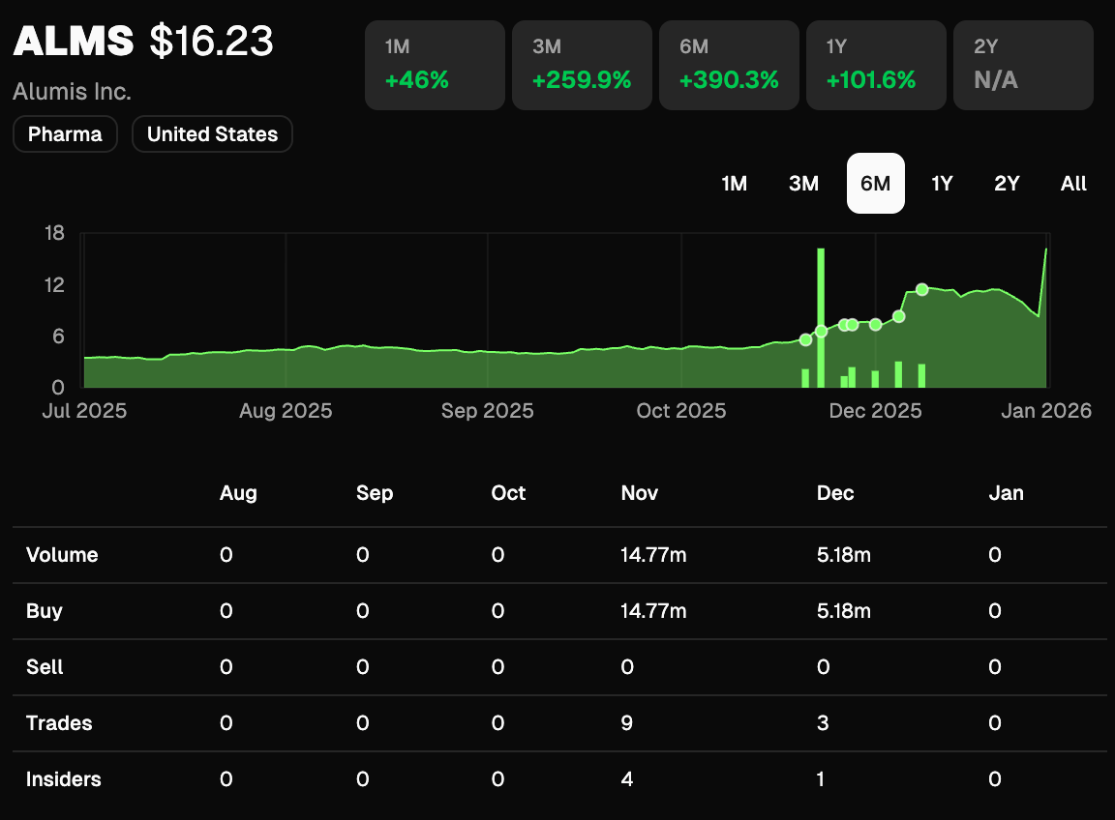
Task: Click Dec buy value 5.18m
Action: 843,610
